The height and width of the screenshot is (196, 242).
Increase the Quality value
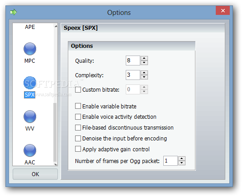[x=144, y=58]
